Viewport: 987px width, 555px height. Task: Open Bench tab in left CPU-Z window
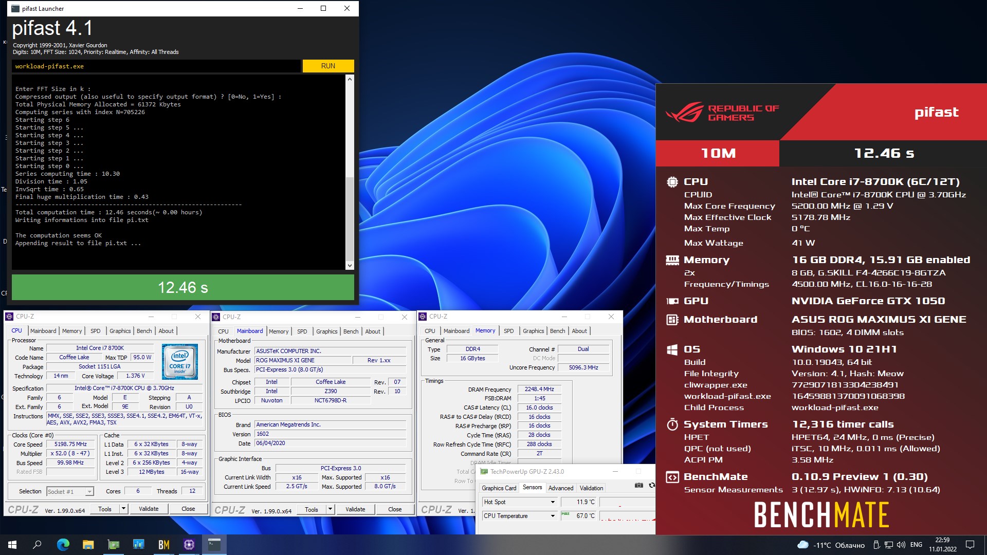(144, 331)
